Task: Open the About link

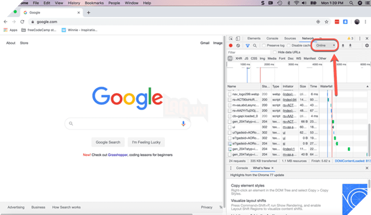Action: click(11, 43)
